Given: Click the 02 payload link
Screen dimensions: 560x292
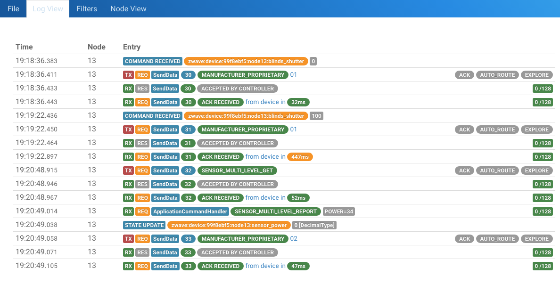Looking at the screenshot, I should coord(294,239).
